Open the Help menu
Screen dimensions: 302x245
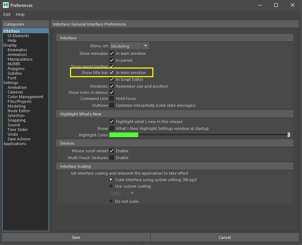point(20,14)
